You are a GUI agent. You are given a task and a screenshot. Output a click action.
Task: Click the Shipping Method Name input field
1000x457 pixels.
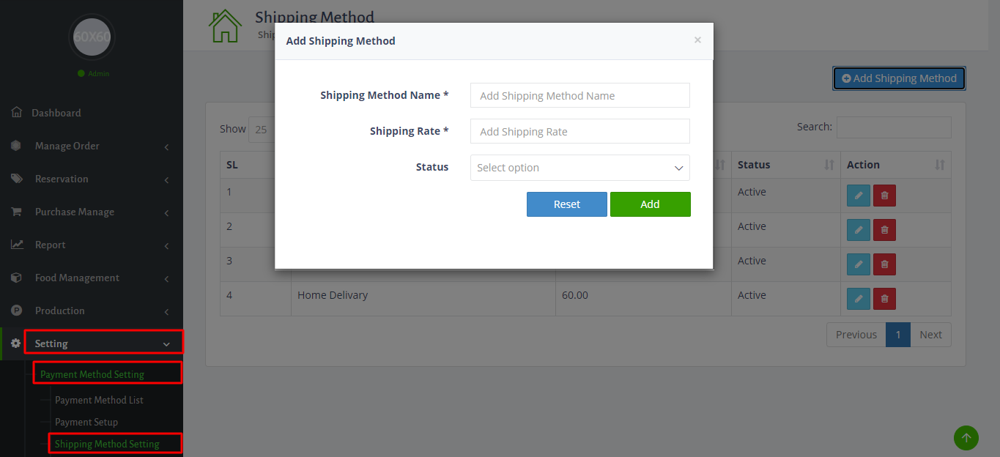coord(579,95)
